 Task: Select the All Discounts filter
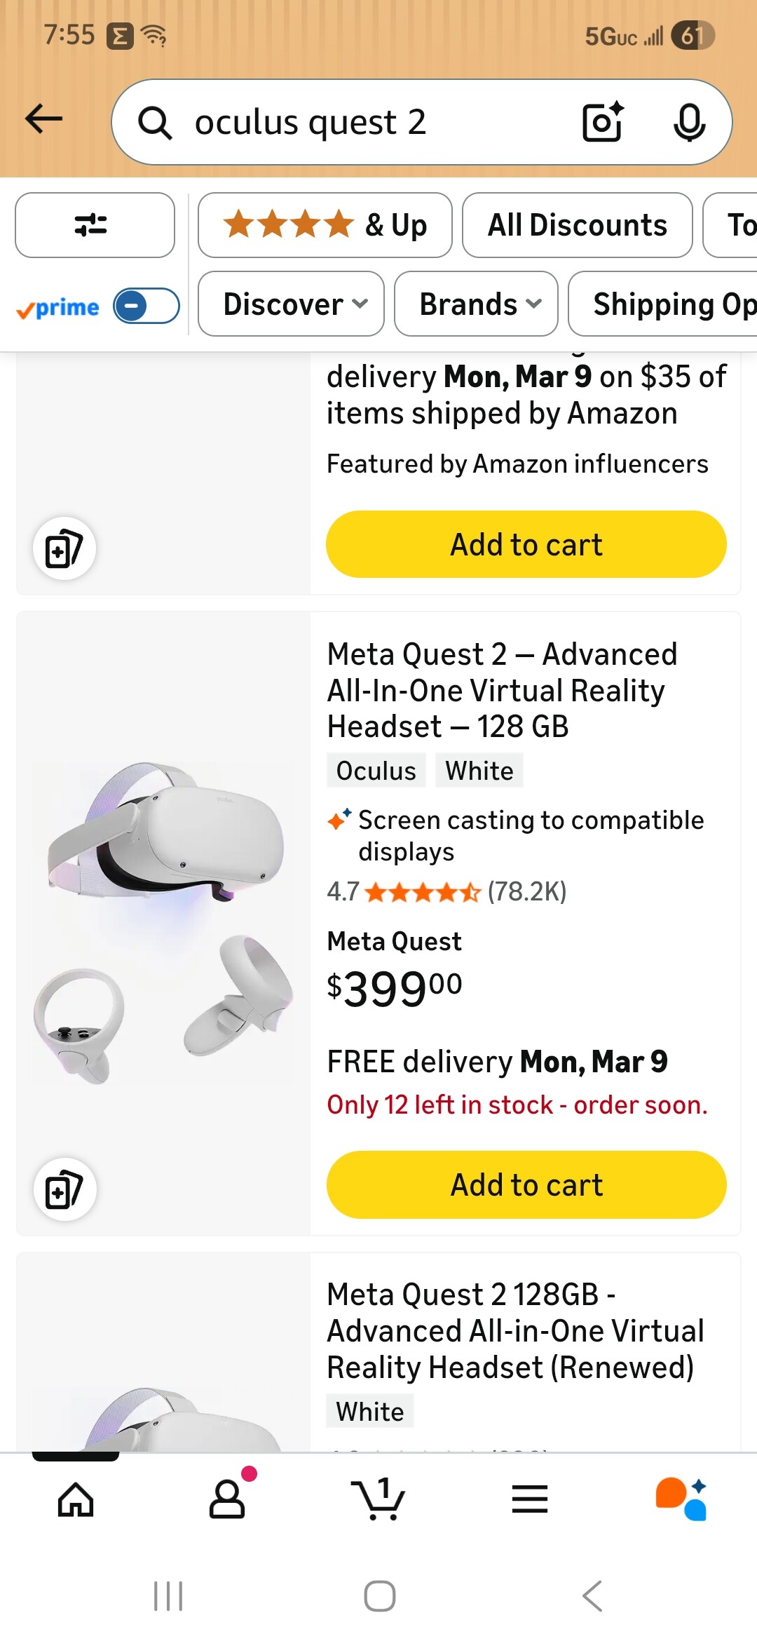pyautogui.click(x=577, y=225)
